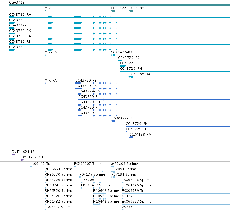Select EST IP10442.5prime

tap(106, 202)
